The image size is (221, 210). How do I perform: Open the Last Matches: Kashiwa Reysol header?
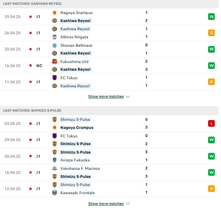pos(33,4)
